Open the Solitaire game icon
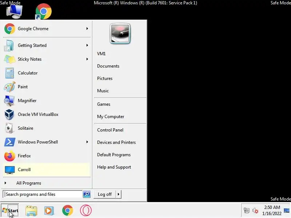The image size is (291, 218). pyautogui.click(x=9, y=128)
